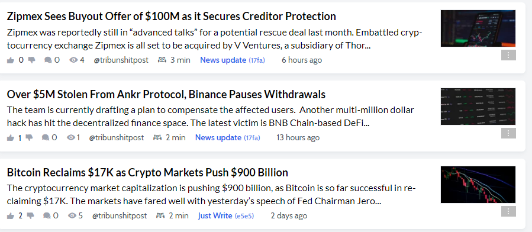
Task: Open the Zipmex article thumbnail image
Action: click(478, 28)
